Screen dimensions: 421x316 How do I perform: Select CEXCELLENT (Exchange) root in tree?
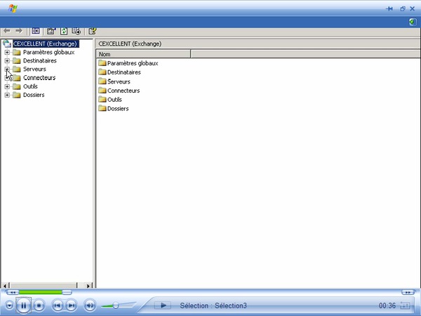point(44,44)
